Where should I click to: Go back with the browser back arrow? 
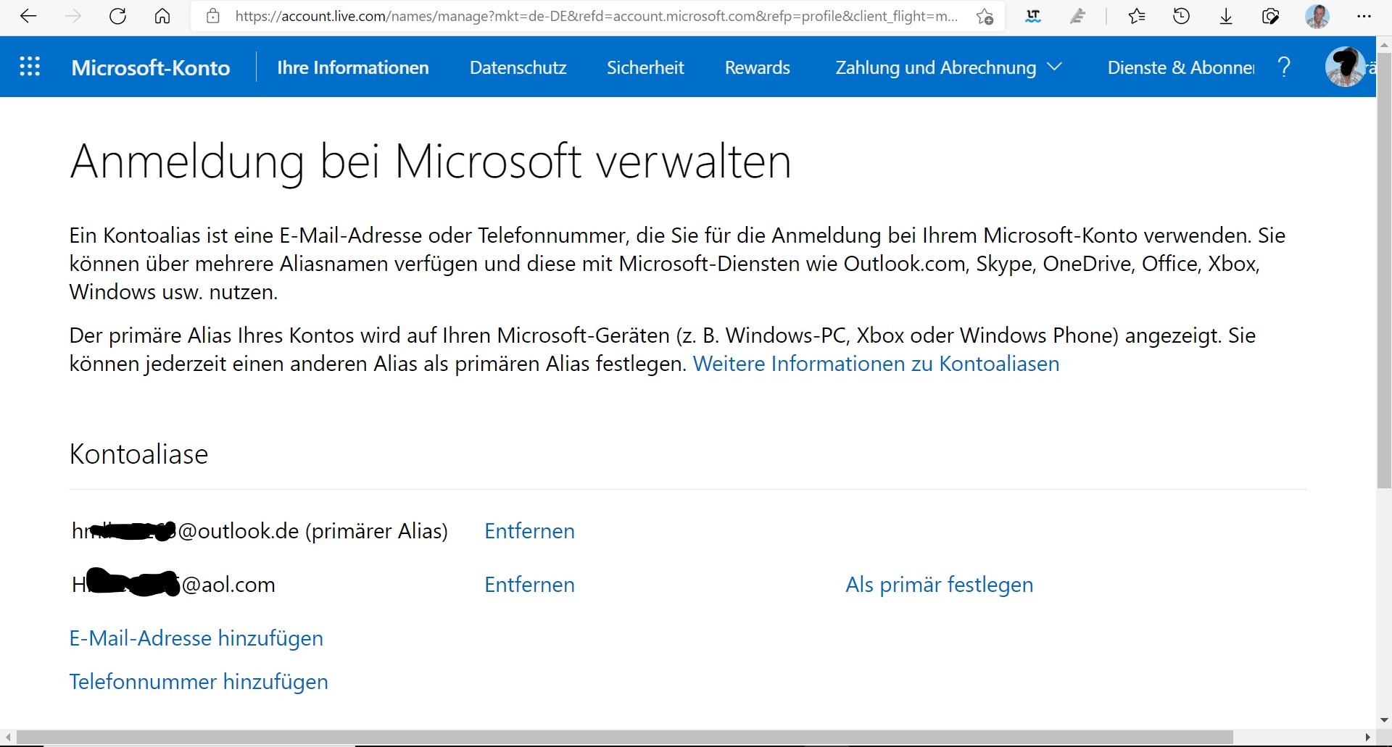pyautogui.click(x=28, y=16)
